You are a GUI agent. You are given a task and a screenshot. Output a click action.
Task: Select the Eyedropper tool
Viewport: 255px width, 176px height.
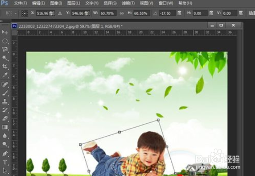5,75
